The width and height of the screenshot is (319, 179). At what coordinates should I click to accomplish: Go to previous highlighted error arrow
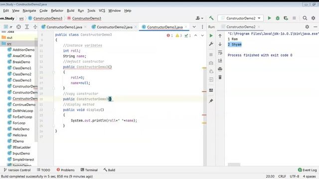195,35
